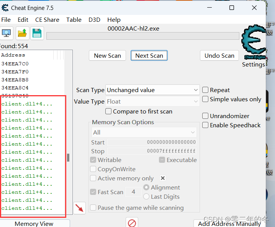Check Active memory only
Screen dimensions: 275x227
(x=93, y=178)
